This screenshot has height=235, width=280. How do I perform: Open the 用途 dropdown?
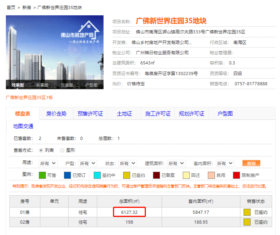pyautogui.click(x=48, y=163)
